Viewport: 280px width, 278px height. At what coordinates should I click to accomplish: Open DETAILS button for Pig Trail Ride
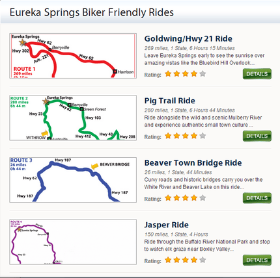click(x=257, y=136)
